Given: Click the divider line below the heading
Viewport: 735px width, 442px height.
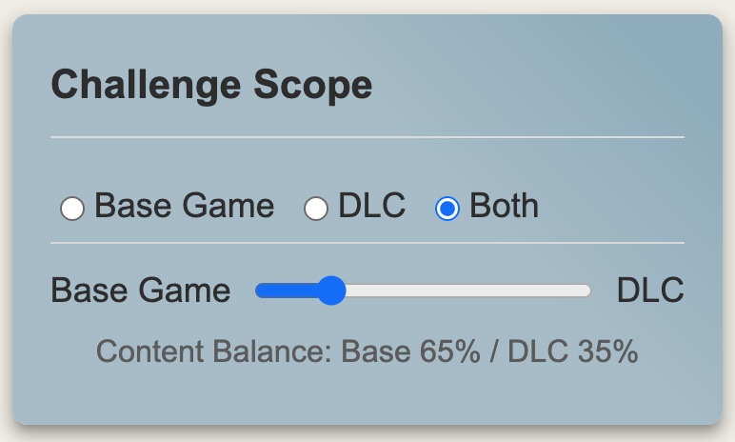Looking at the screenshot, I should 367,137.
